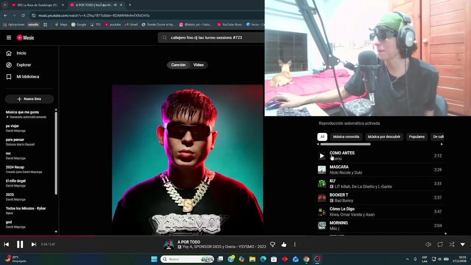Click the search magnifier icon
Screen dimensions: 471x265
[x=164, y=38]
